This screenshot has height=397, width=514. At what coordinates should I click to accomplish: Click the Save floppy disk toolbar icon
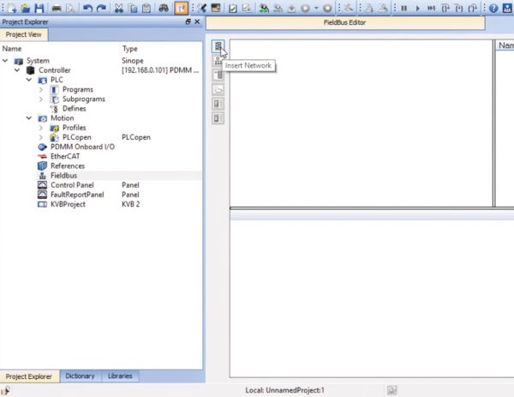point(39,8)
